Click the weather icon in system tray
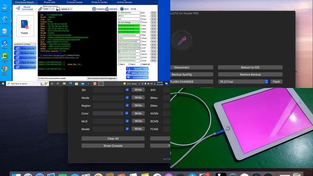This screenshot has width=313, height=176. [125, 84]
